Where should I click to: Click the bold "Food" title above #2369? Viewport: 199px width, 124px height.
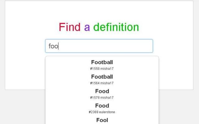click(x=102, y=106)
